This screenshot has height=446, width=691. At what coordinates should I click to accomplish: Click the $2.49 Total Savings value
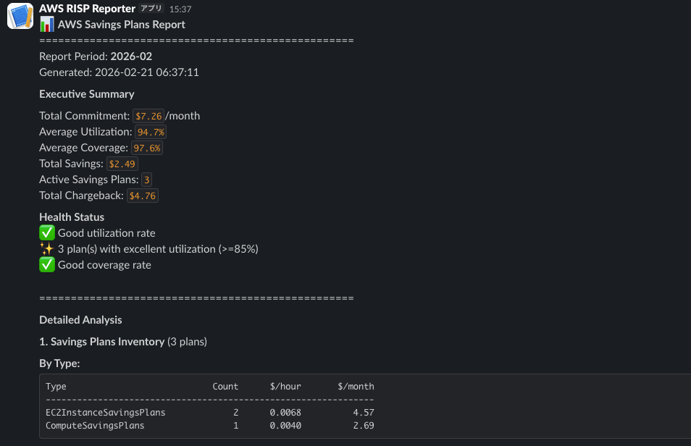[x=122, y=164]
